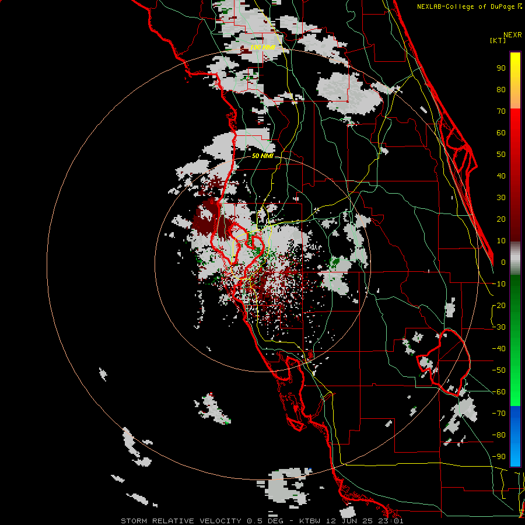Select the -60 value on the velocity scale
525x525 pixels.
[499, 392]
